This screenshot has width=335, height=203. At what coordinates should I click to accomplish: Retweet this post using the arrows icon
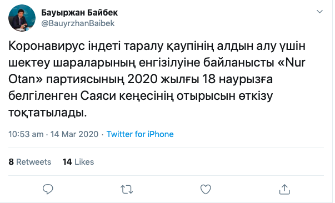[127, 189]
